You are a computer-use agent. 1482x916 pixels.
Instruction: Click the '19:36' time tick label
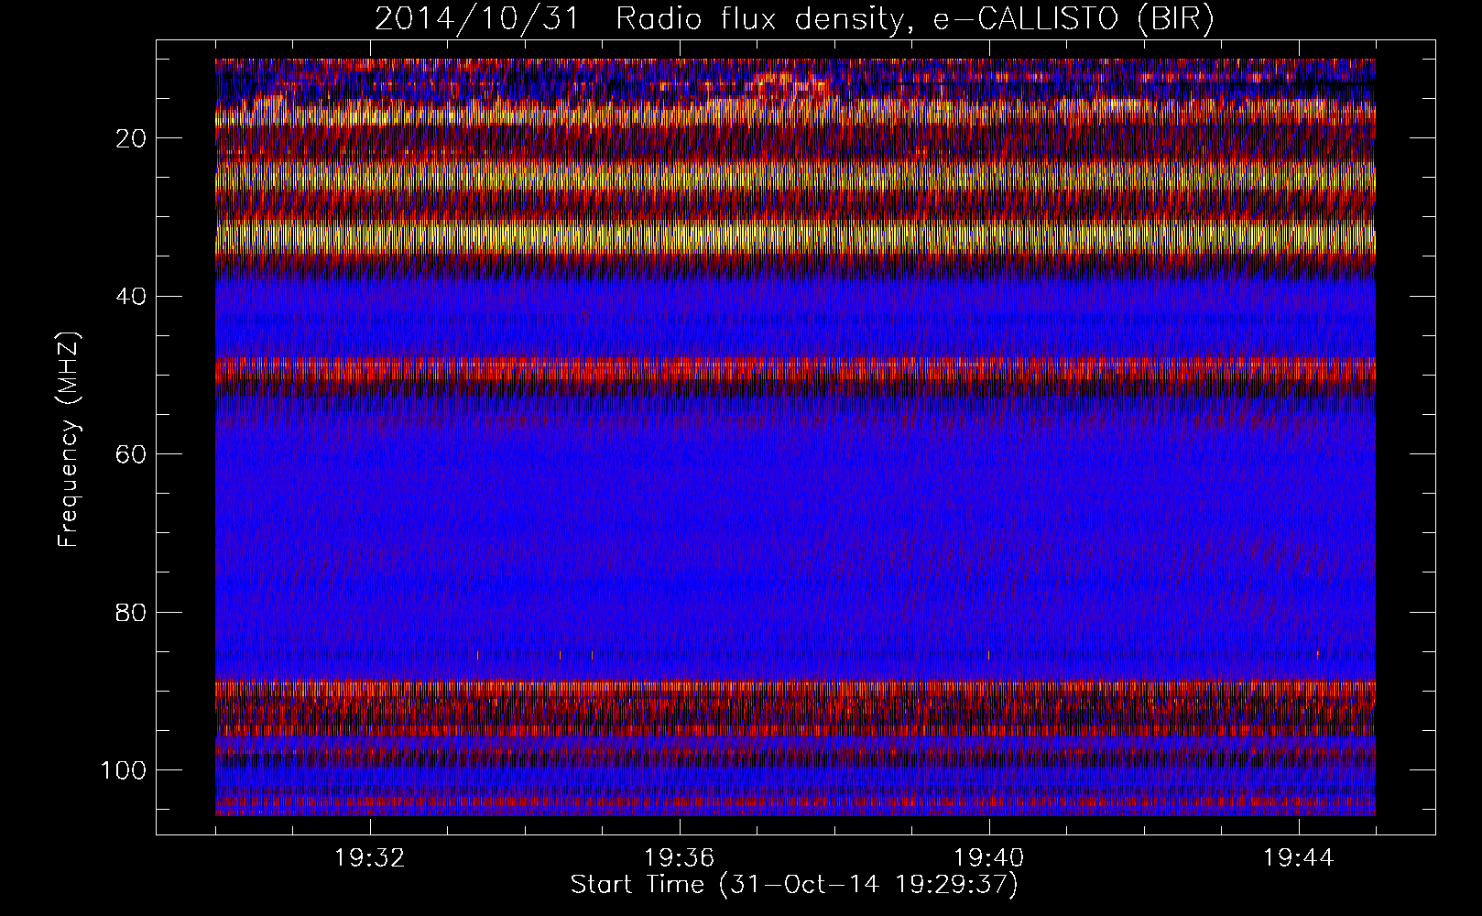coord(680,858)
